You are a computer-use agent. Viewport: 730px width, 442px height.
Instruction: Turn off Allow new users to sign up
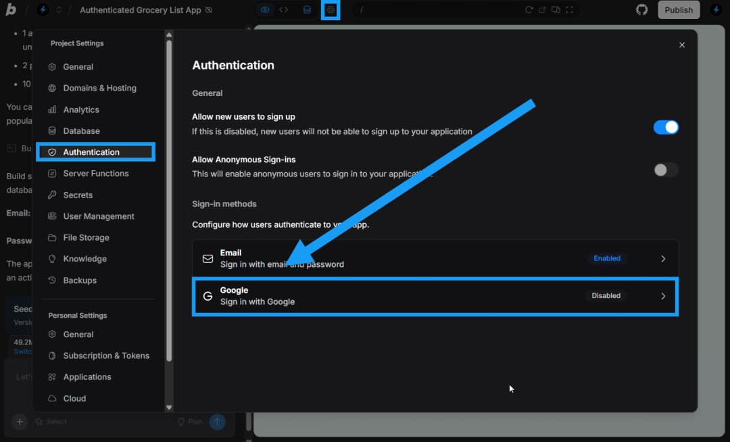[666, 127]
